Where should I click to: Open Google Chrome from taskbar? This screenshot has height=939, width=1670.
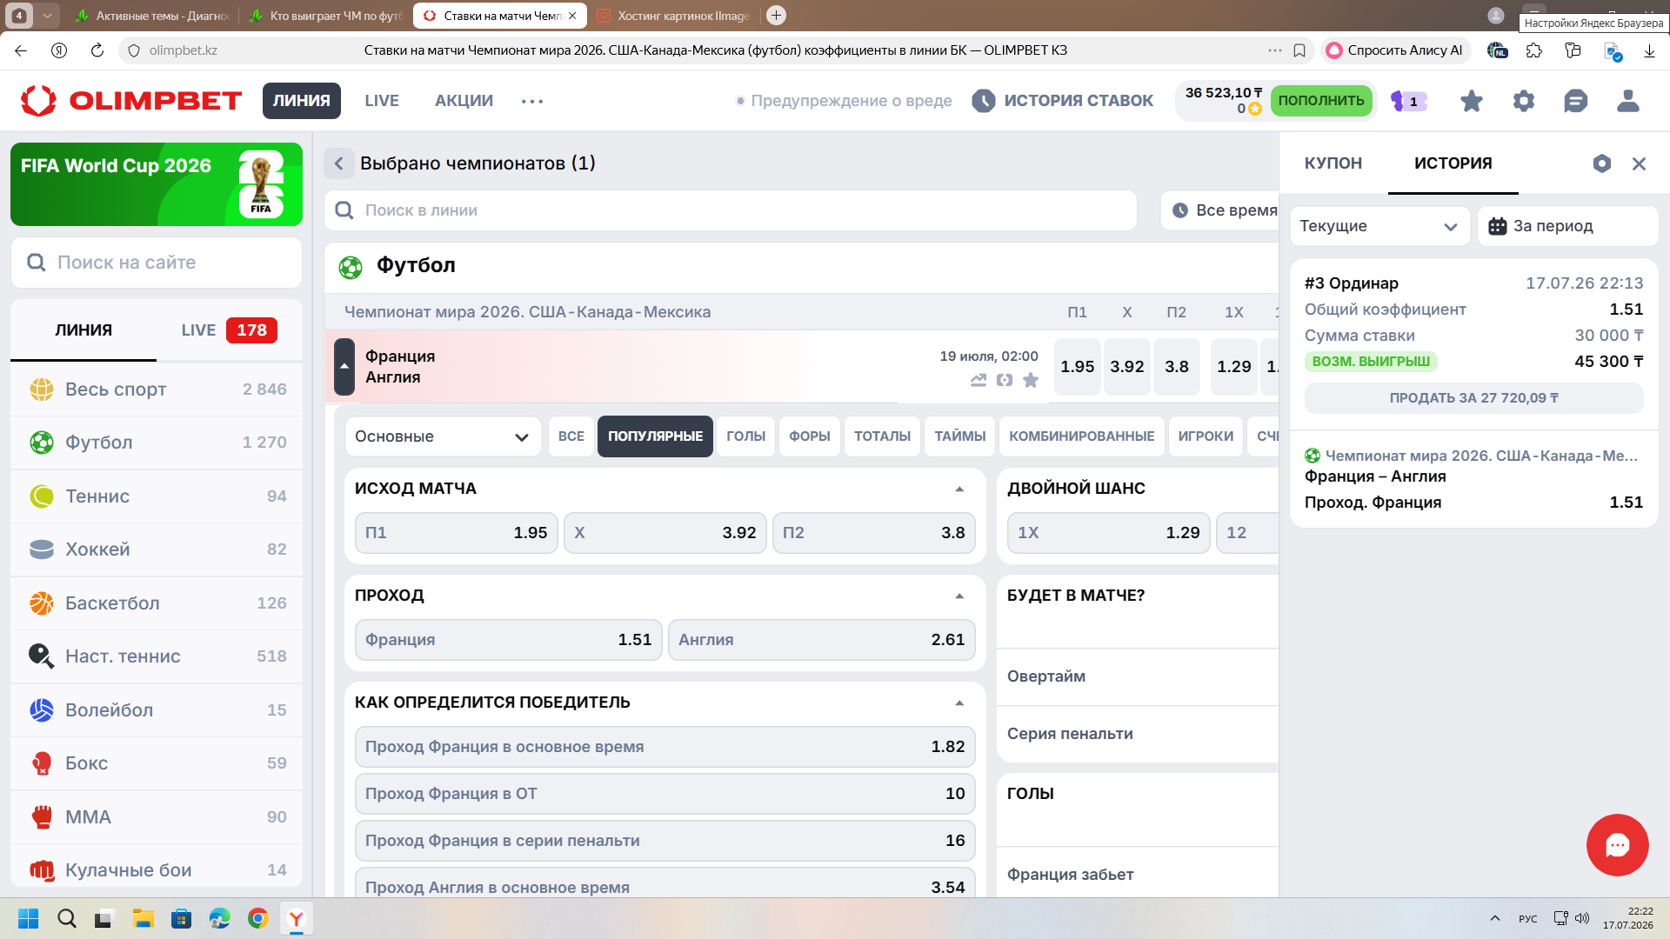click(x=257, y=918)
